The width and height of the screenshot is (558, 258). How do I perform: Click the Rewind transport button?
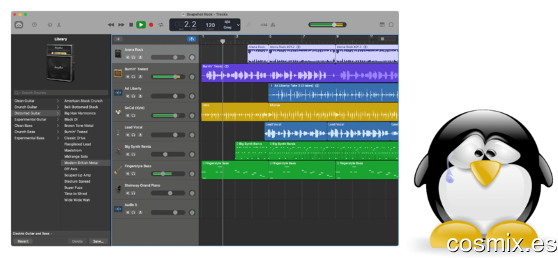(x=111, y=25)
